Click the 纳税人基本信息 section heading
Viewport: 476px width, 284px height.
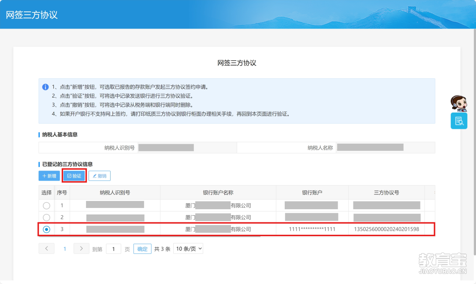coord(60,135)
